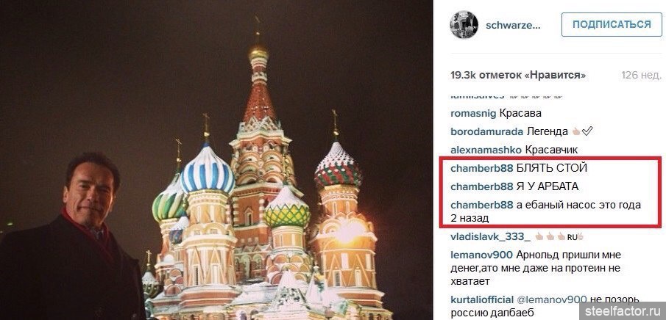
Task: Click the checkmark emoji after 'Легенда'
Action: click(x=587, y=132)
